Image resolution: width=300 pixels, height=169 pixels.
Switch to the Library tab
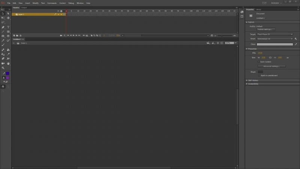tap(258, 9)
